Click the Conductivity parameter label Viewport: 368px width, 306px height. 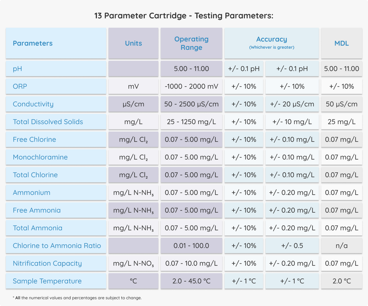(33, 104)
